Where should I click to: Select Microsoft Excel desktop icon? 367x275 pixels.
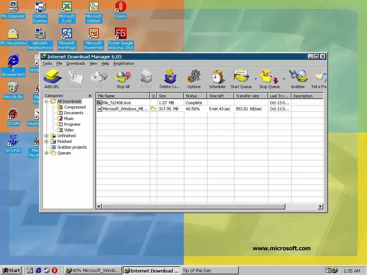click(67, 12)
